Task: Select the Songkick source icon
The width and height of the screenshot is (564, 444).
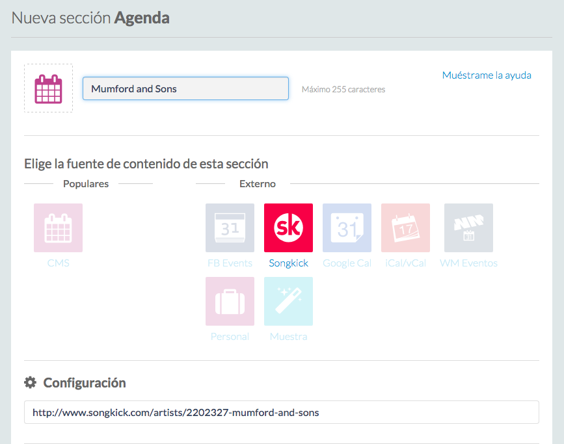Action: [288, 228]
